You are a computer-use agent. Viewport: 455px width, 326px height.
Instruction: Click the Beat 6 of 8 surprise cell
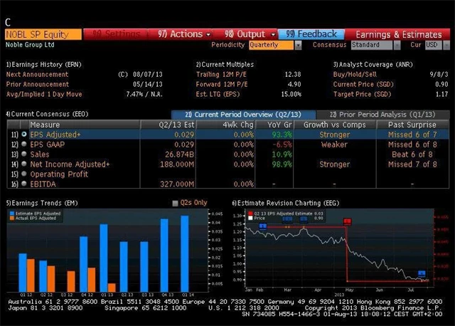[x=412, y=154]
